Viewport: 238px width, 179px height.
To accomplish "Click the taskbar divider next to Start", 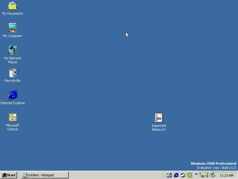I will 19,175.
